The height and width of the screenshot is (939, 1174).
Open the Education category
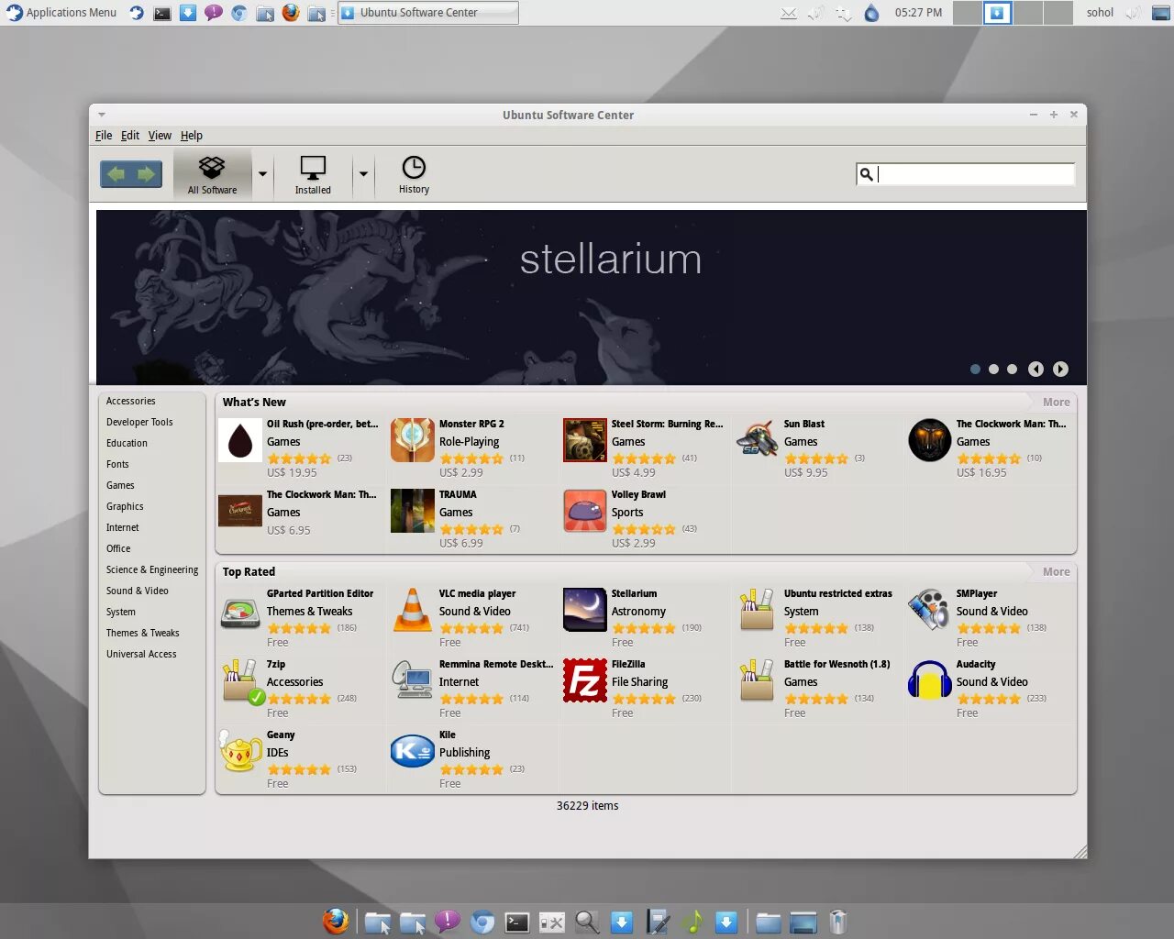coord(127,444)
